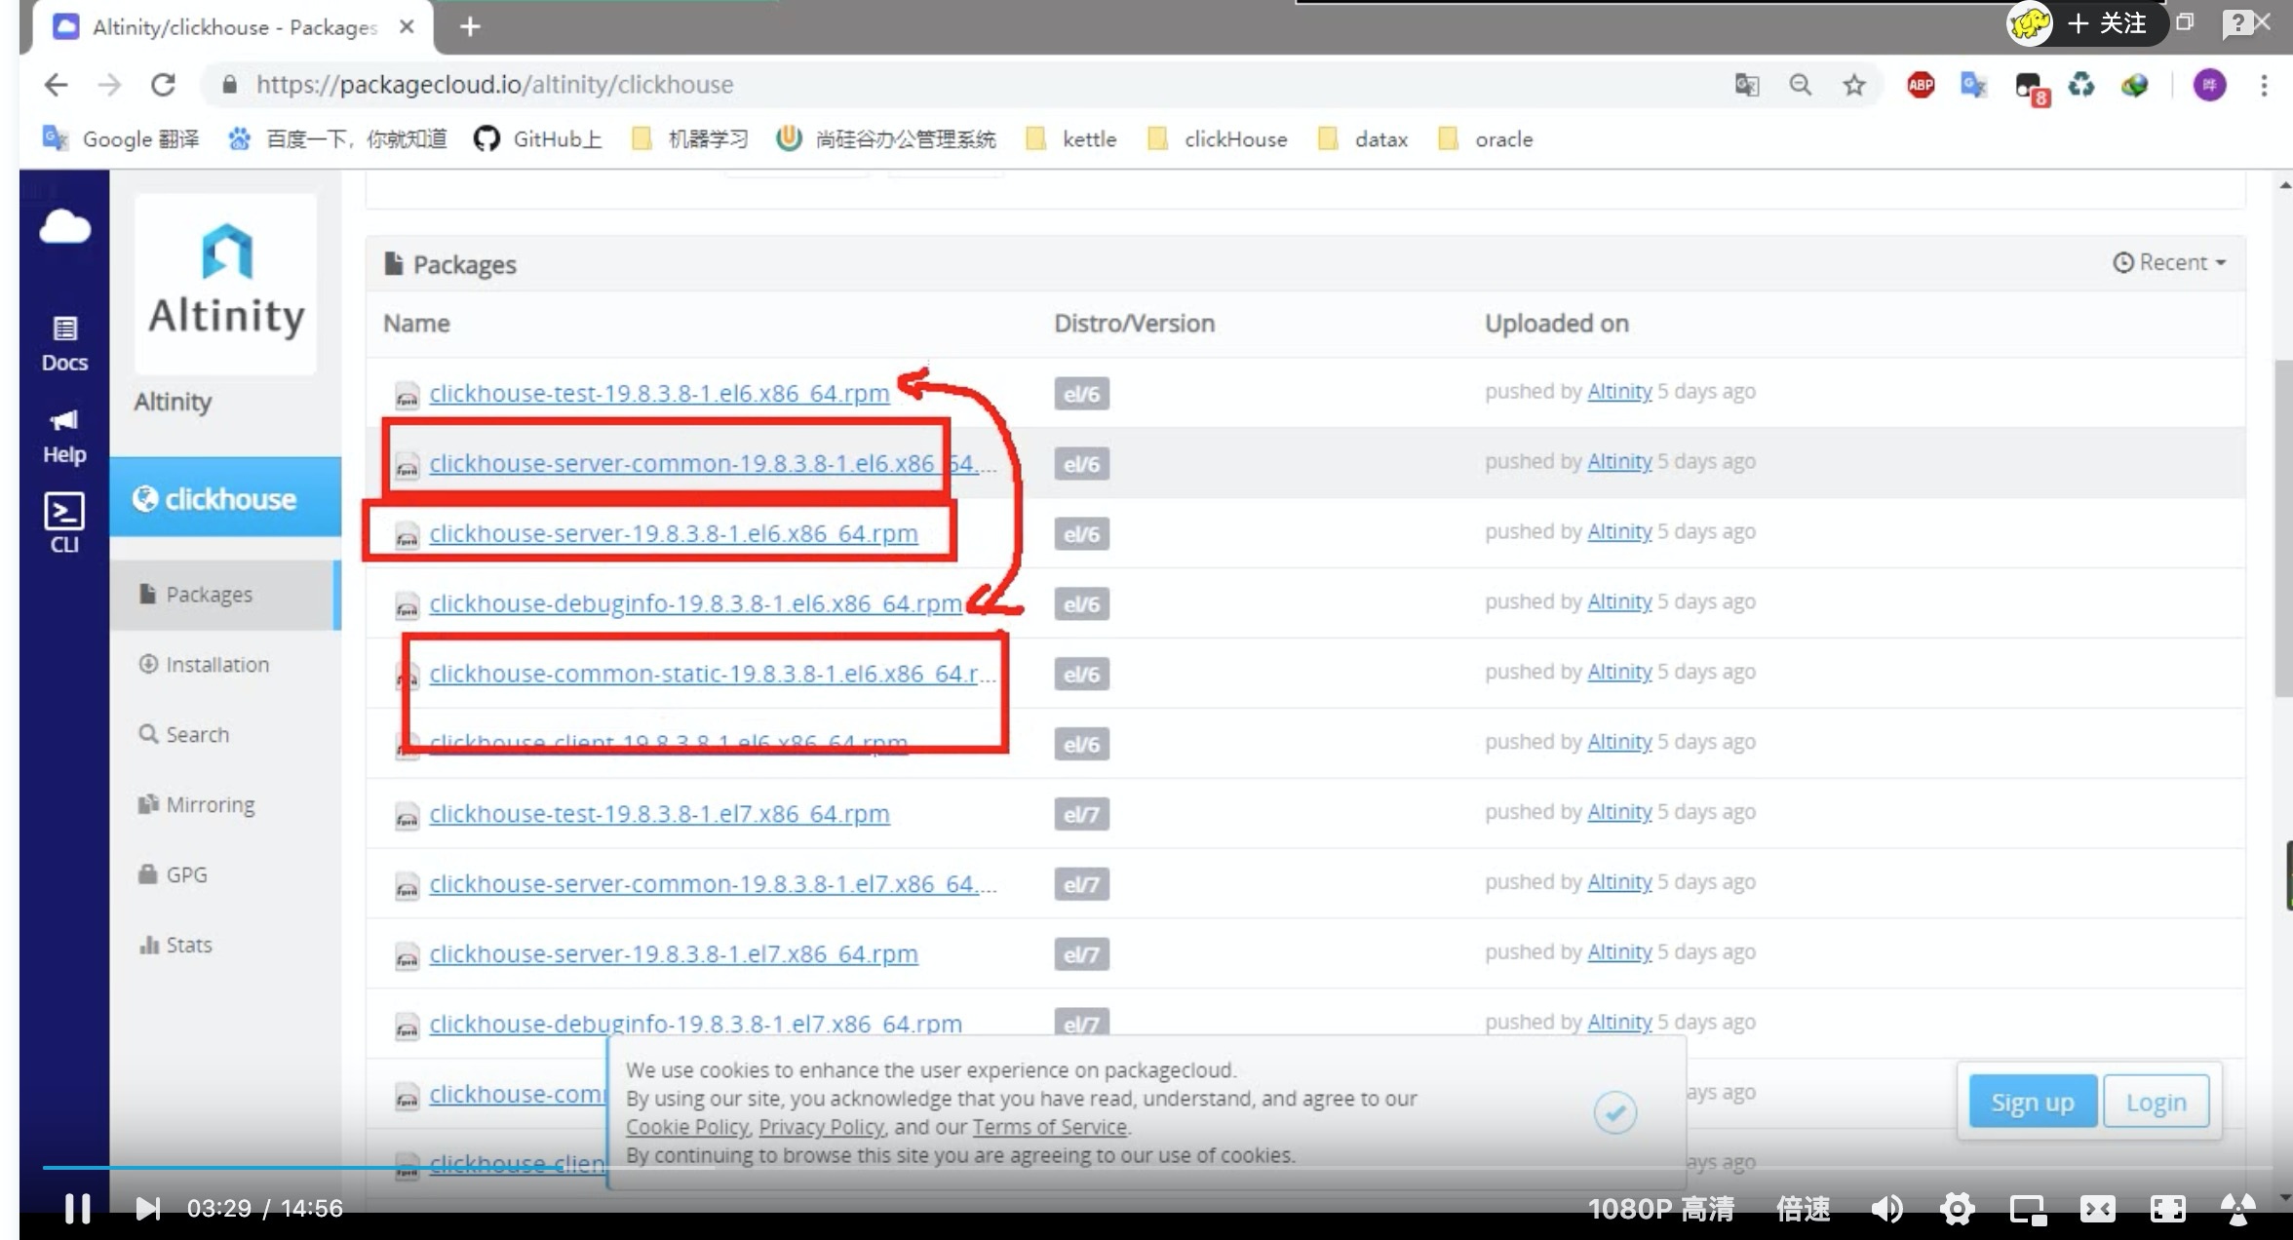
Task: Open the translate page icon in address bar
Action: pos(1746,85)
